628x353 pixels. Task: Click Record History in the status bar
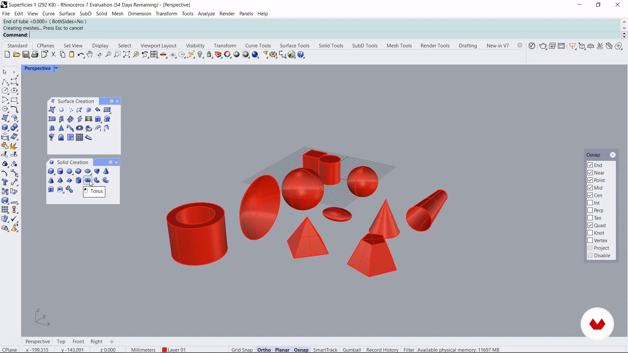click(x=382, y=350)
